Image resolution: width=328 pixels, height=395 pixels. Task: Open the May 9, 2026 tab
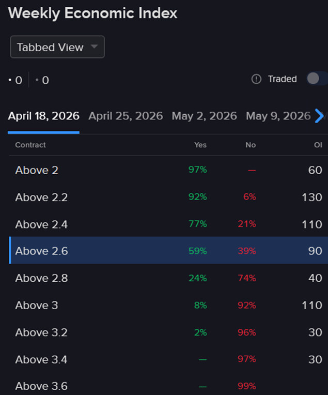click(x=278, y=116)
